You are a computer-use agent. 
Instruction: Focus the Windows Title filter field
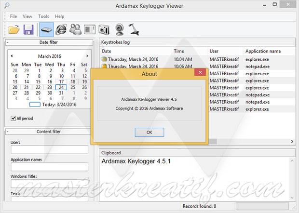coord(49,184)
